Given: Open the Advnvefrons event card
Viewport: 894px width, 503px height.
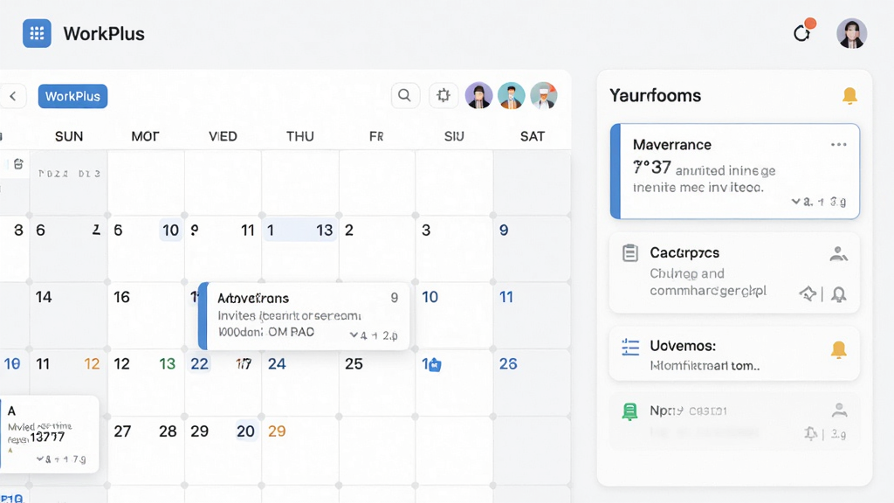Looking at the screenshot, I should tap(304, 315).
